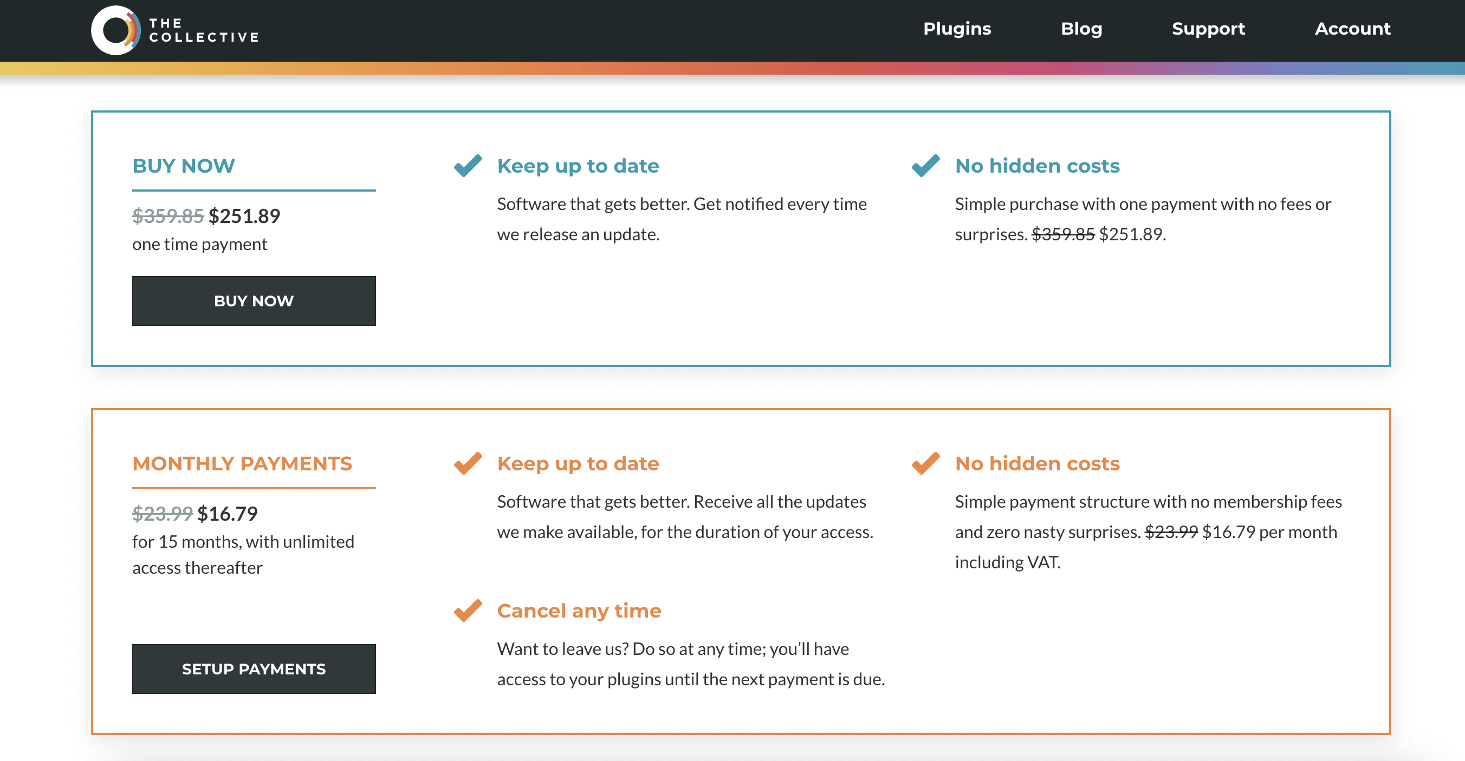Click the Keep up to date heading
This screenshot has height=761, width=1465.
click(579, 166)
